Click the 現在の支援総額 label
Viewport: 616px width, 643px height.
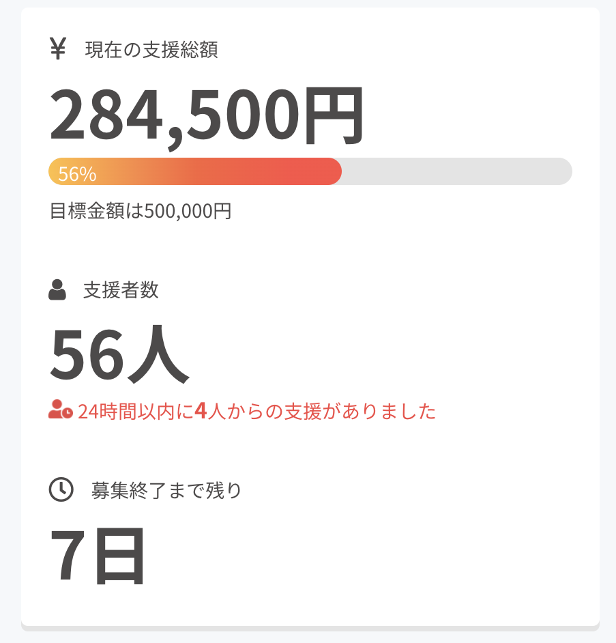tap(151, 50)
